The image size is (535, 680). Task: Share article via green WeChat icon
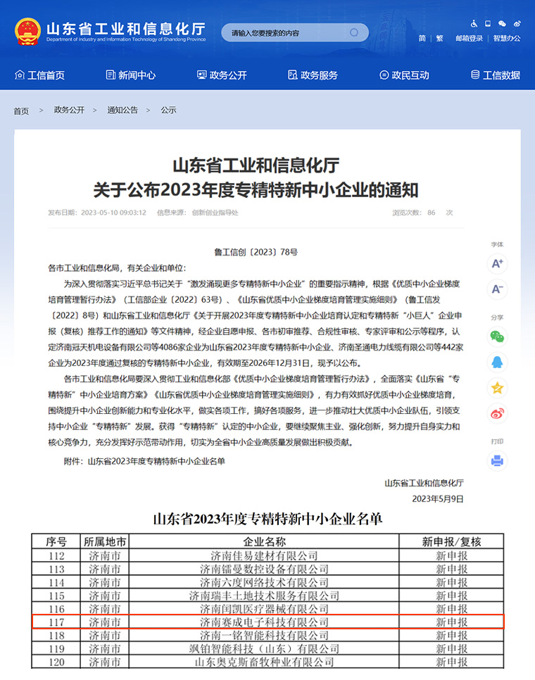click(x=498, y=337)
